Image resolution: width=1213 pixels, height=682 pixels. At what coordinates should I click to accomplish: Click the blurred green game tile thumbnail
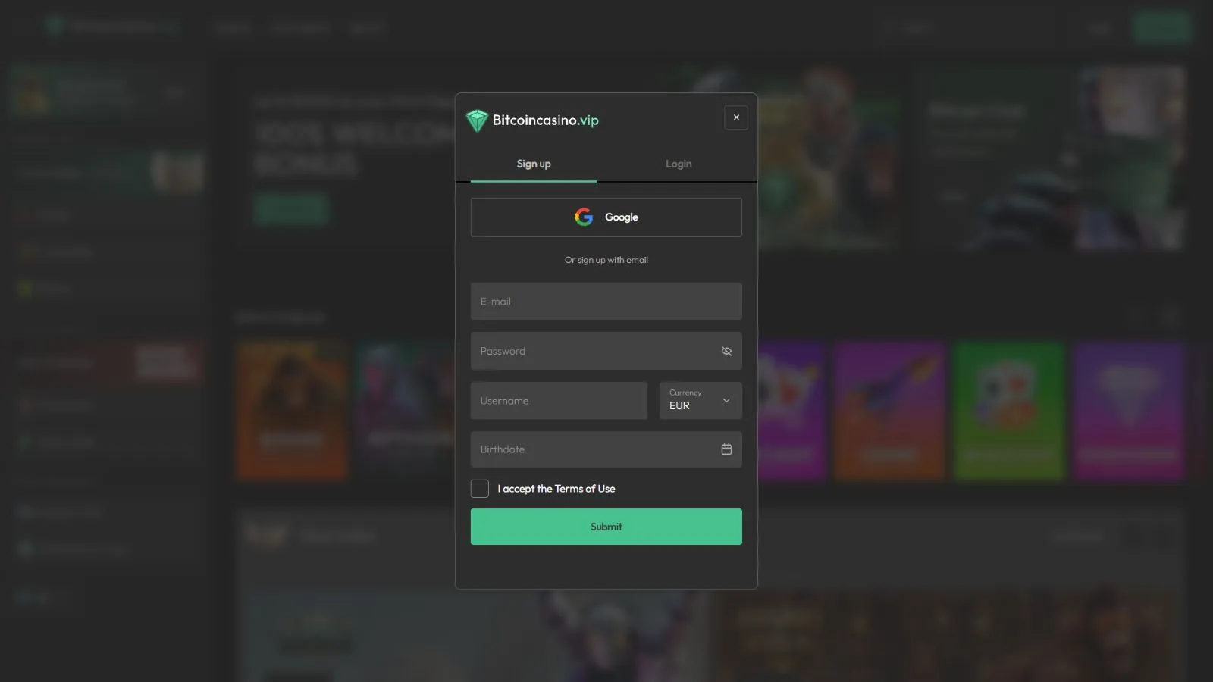click(x=1008, y=410)
